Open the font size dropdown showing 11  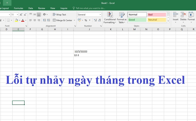(x=17, y=15)
